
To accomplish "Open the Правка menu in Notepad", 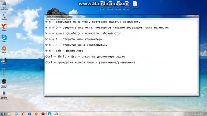I will tap(52, 19).
